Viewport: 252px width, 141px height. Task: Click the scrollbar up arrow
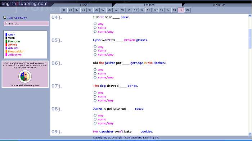point(250,15)
